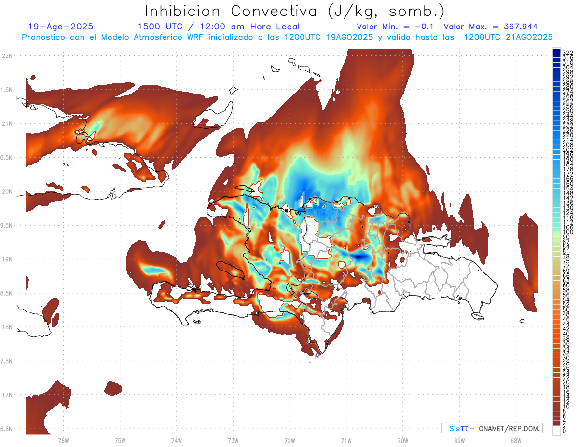Click the '19N' latitude label
The width and height of the screenshot is (579, 447).
pyautogui.click(x=8, y=259)
